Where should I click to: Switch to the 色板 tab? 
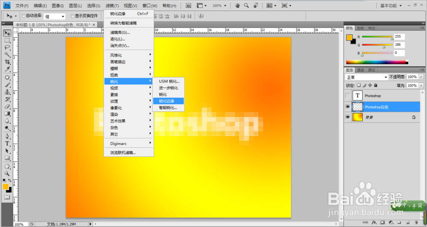[x=360, y=28]
